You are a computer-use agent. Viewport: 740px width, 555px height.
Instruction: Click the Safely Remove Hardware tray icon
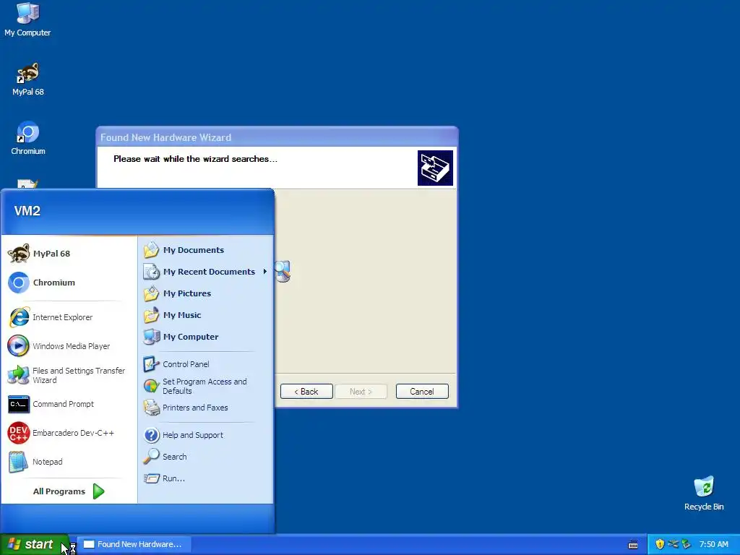pos(686,544)
